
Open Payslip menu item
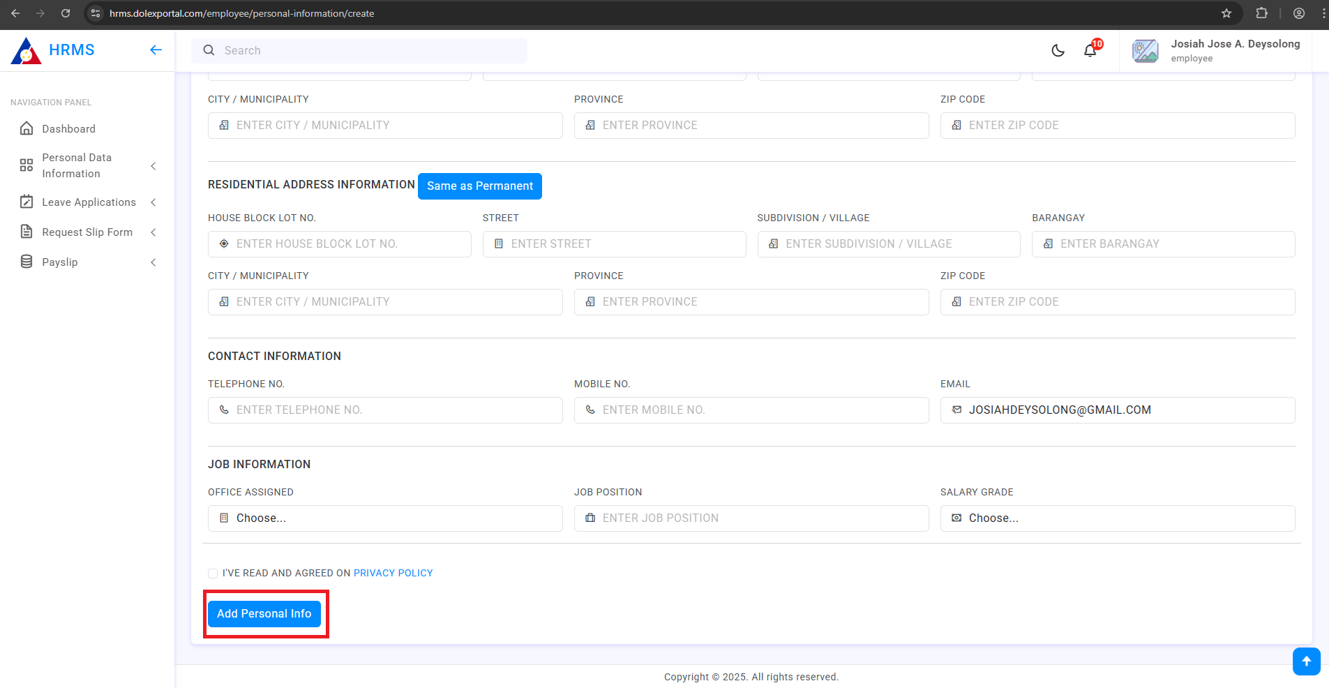(60, 262)
